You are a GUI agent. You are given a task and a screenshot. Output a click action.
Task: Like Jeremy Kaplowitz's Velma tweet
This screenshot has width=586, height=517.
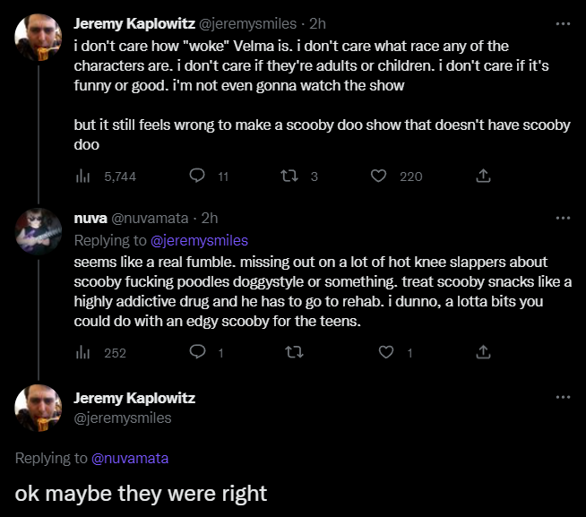point(379,177)
